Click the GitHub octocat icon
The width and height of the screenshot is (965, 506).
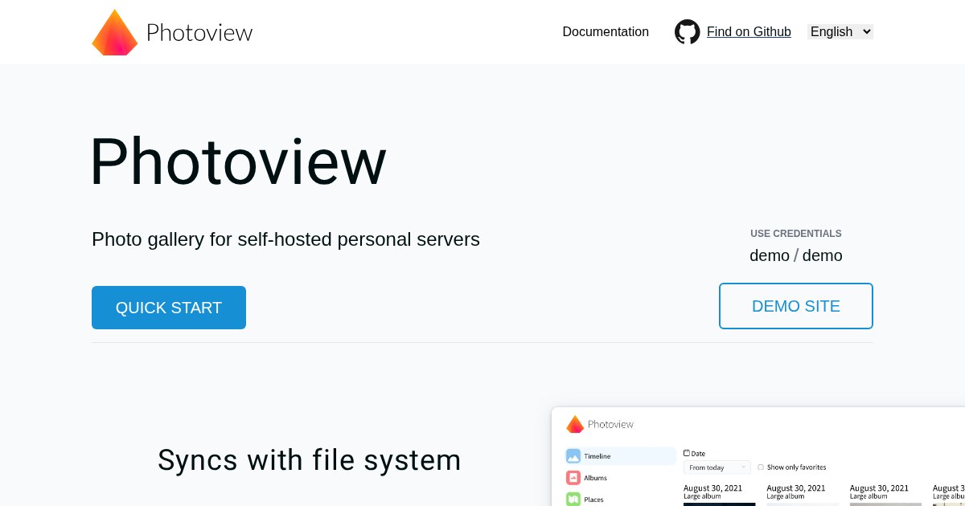(x=688, y=32)
